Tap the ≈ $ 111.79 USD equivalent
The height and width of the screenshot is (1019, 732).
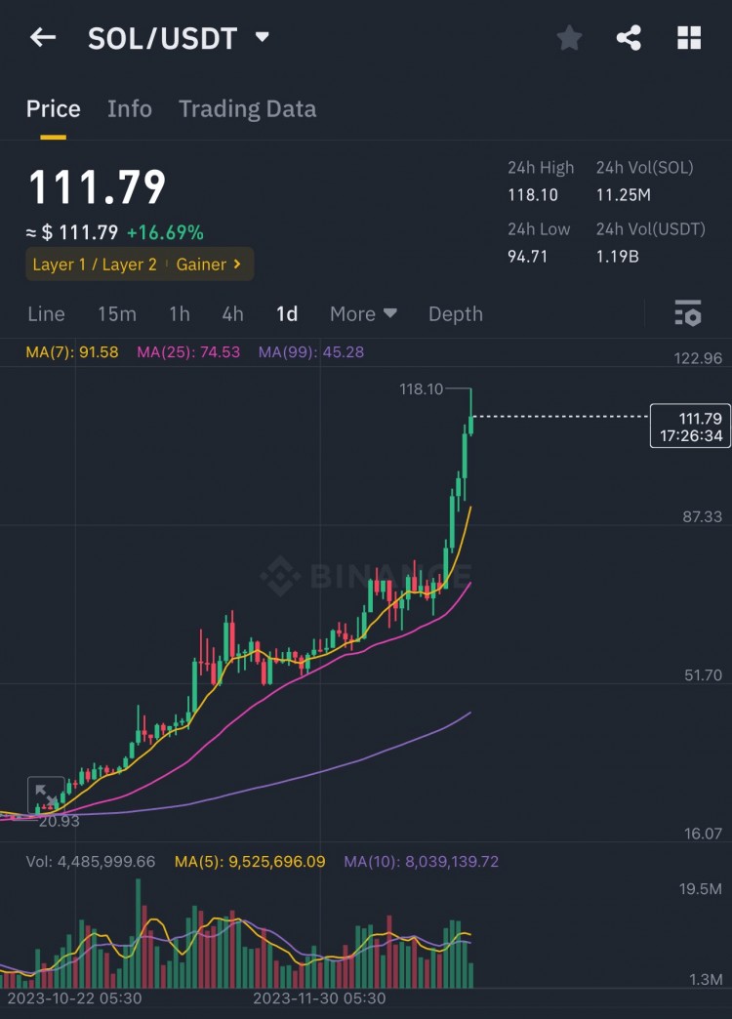(72, 232)
